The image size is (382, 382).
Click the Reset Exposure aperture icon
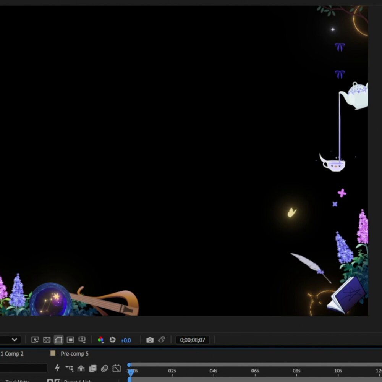(x=113, y=340)
